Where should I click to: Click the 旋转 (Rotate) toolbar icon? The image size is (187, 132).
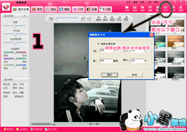tap(150, 9)
